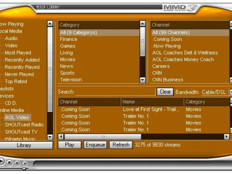Open the Bandwidth Cable/DSL dropdown
232x174 pixels.
[231, 92]
